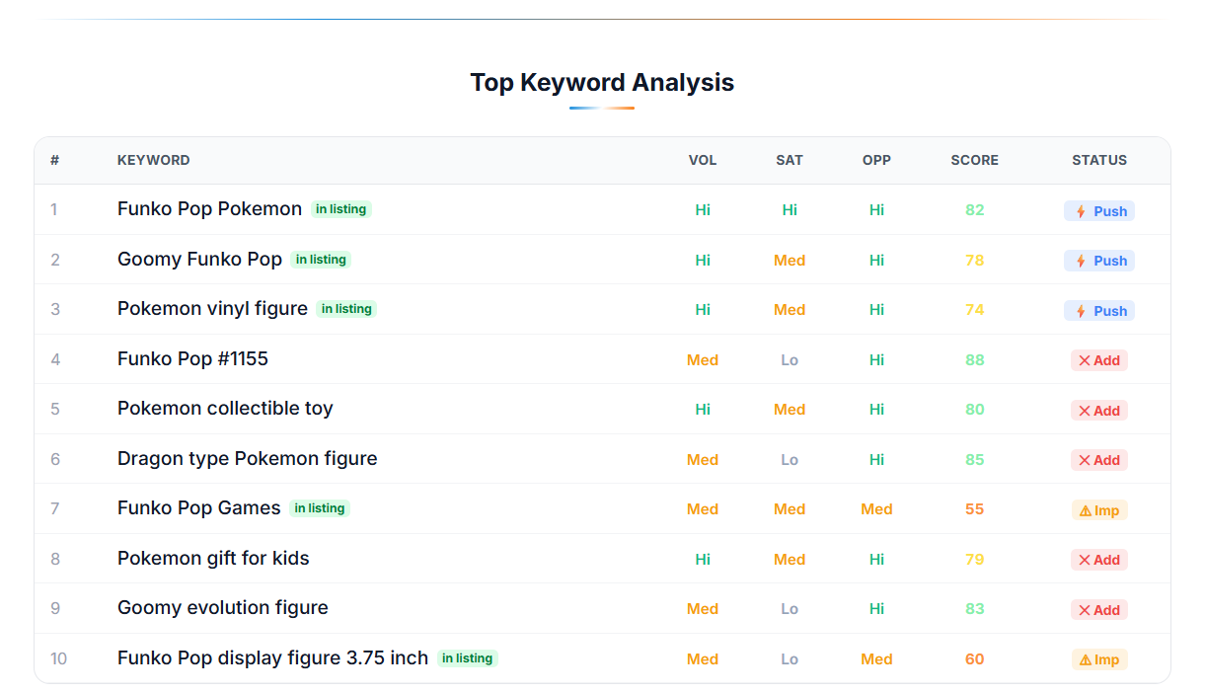Select the keyword Pokemon collectible toy
This screenshot has height=693, width=1205.
[x=225, y=408]
